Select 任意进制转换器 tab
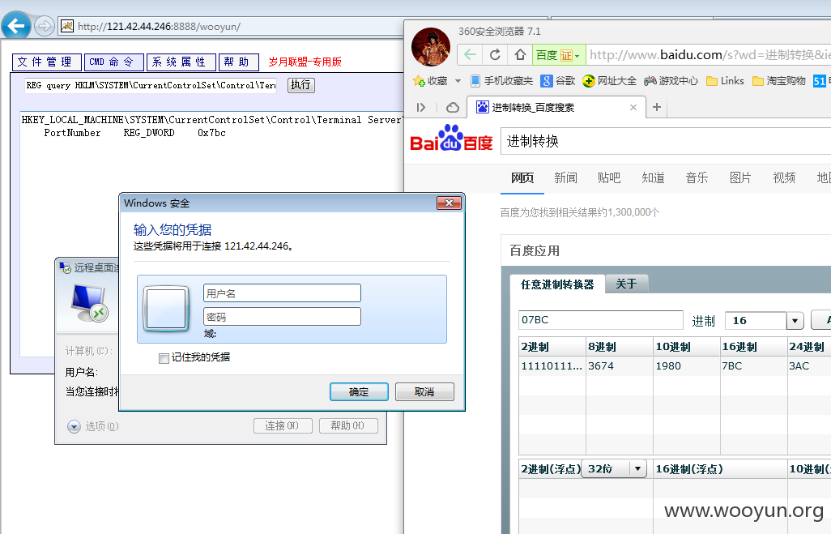Screen dimensions: 831x534 click(x=557, y=284)
